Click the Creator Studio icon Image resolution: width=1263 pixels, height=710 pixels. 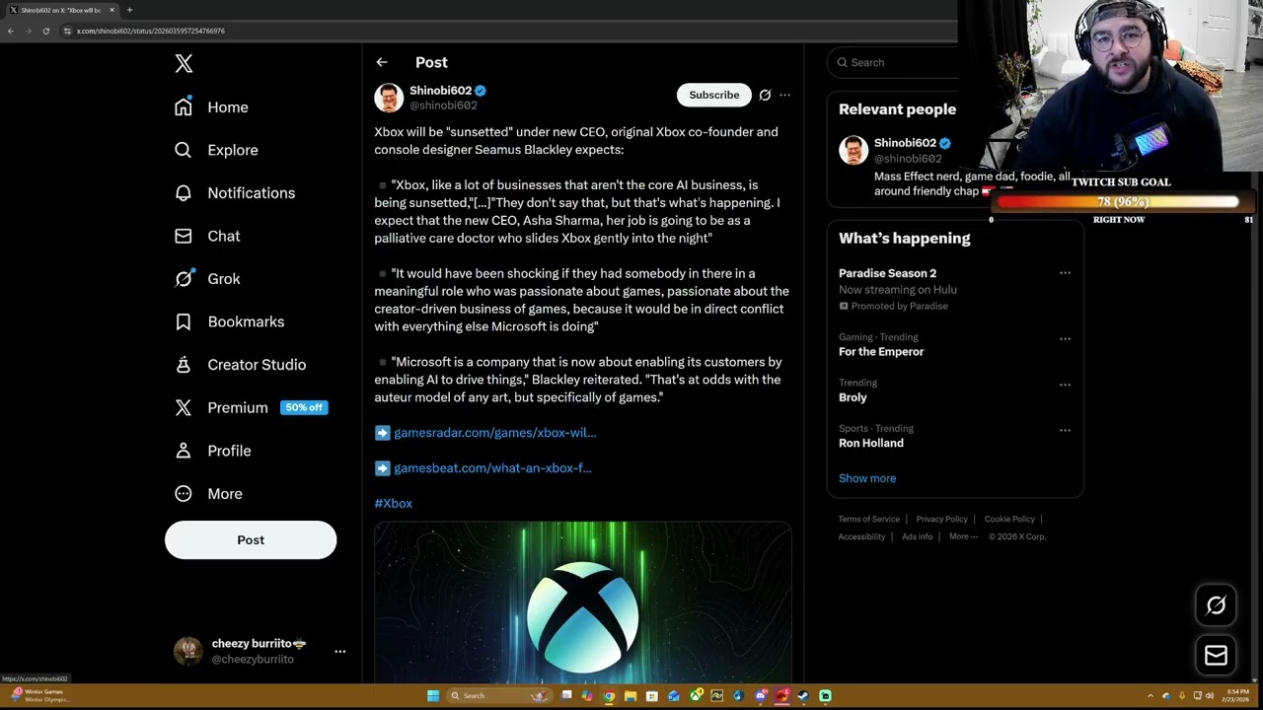pyautogui.click(x=184, y=365)
